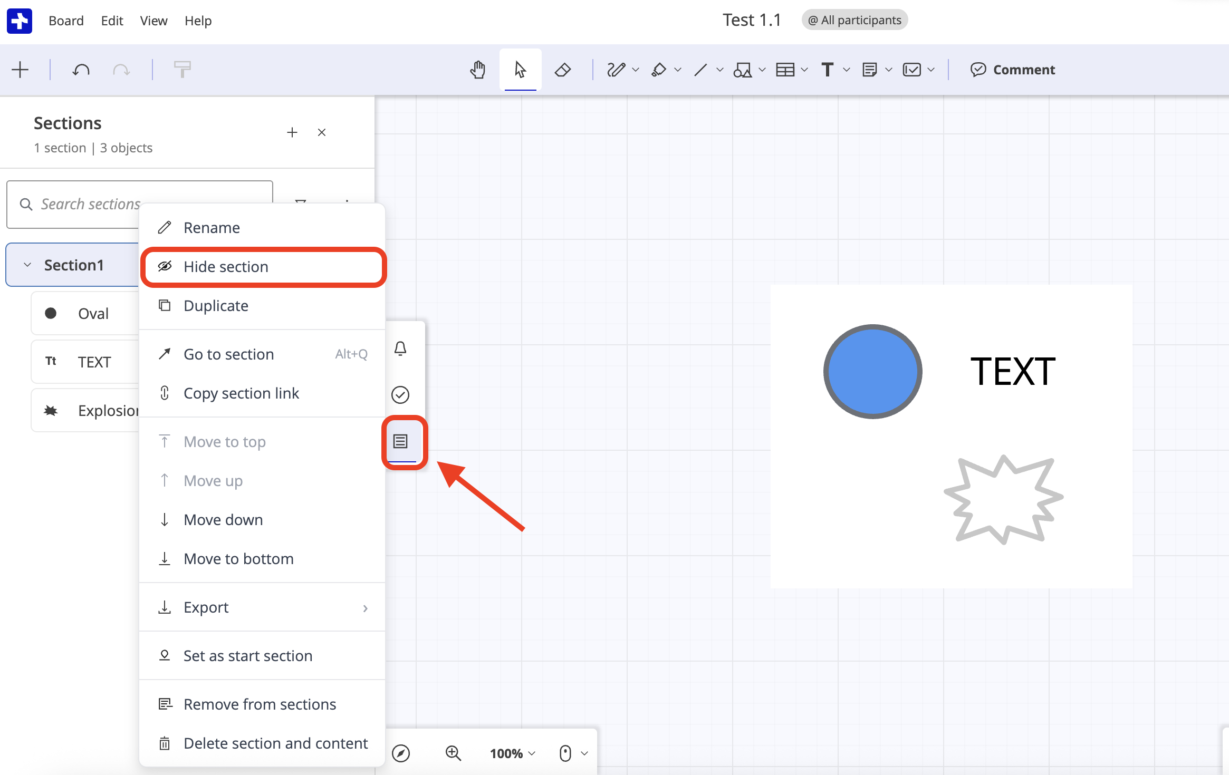Select the explosion shape on canvas

click(1003, 499)
